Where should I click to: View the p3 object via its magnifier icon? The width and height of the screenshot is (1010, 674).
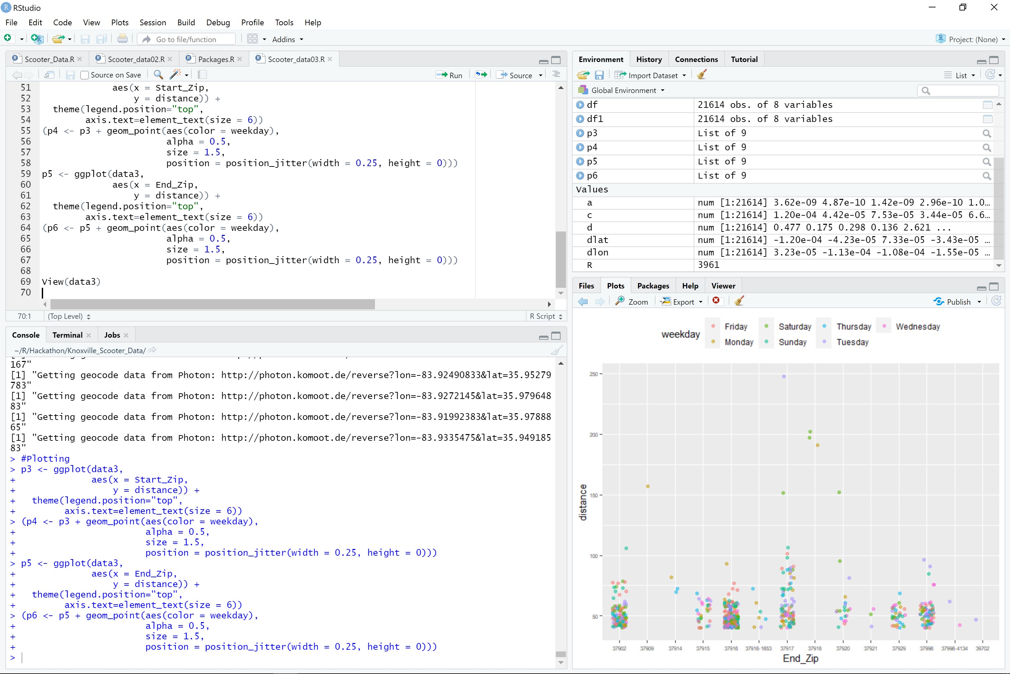tap(986, 134)
